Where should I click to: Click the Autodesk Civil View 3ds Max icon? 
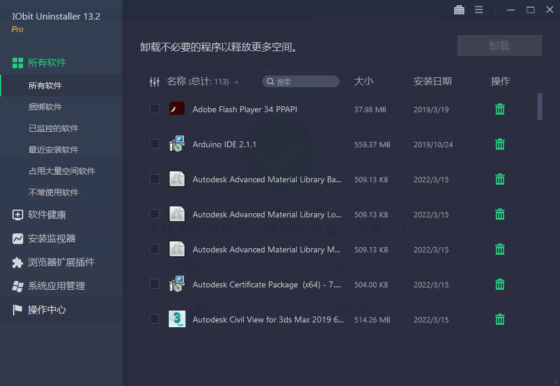click(177, 318)
